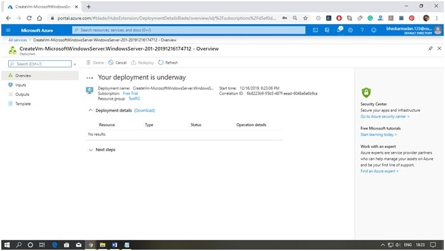Viewport: 445px width, 251px height.
Task: Open the Chrome three-dot menu
Action: point(437,18)
